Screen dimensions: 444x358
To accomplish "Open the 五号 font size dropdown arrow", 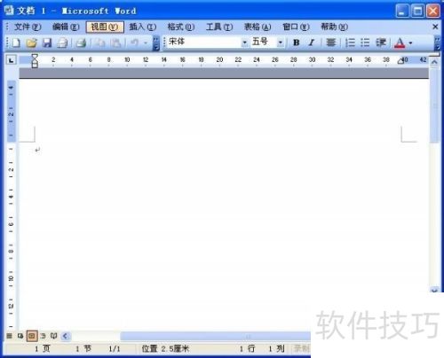I will [x=281, y=43].
